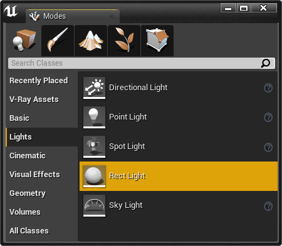Show Spot Light help question mark
The width and height of the screenshot is (282, 246).
pos(268,147)
